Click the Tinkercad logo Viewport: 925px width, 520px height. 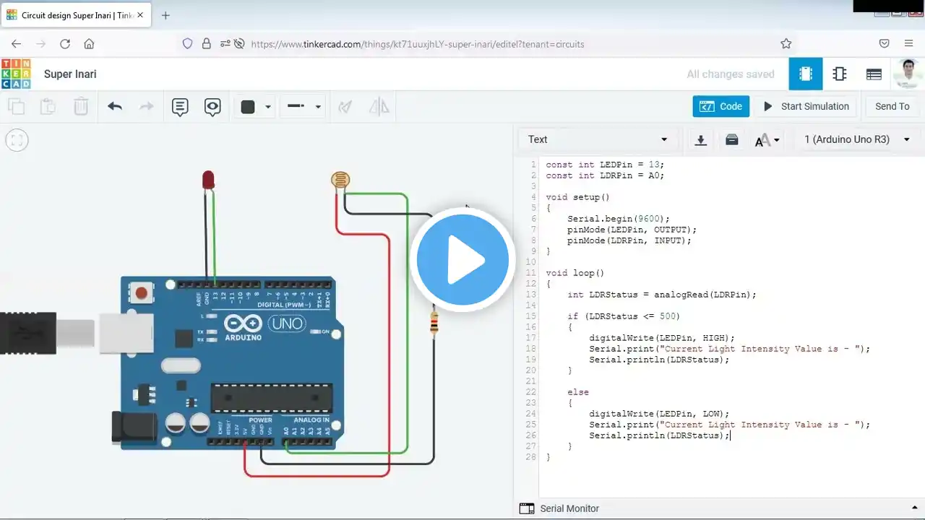pos(16,74)
